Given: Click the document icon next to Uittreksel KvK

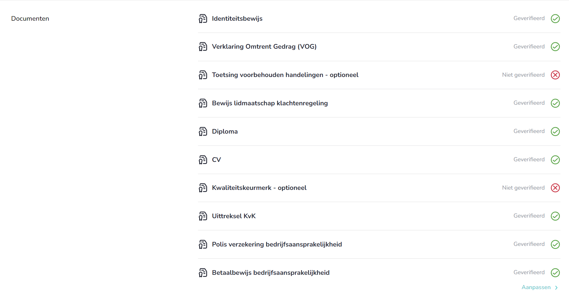Looking at the screenshot, I should (x=203, y=216).
